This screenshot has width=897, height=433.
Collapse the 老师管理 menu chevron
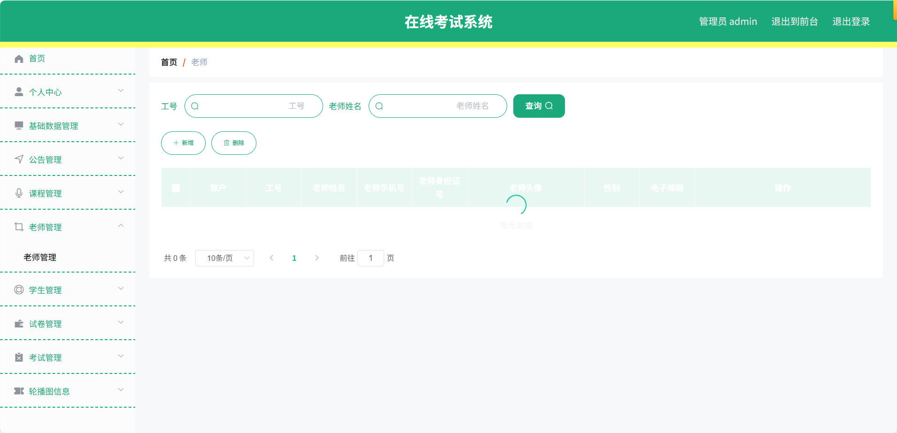(121, 226)
